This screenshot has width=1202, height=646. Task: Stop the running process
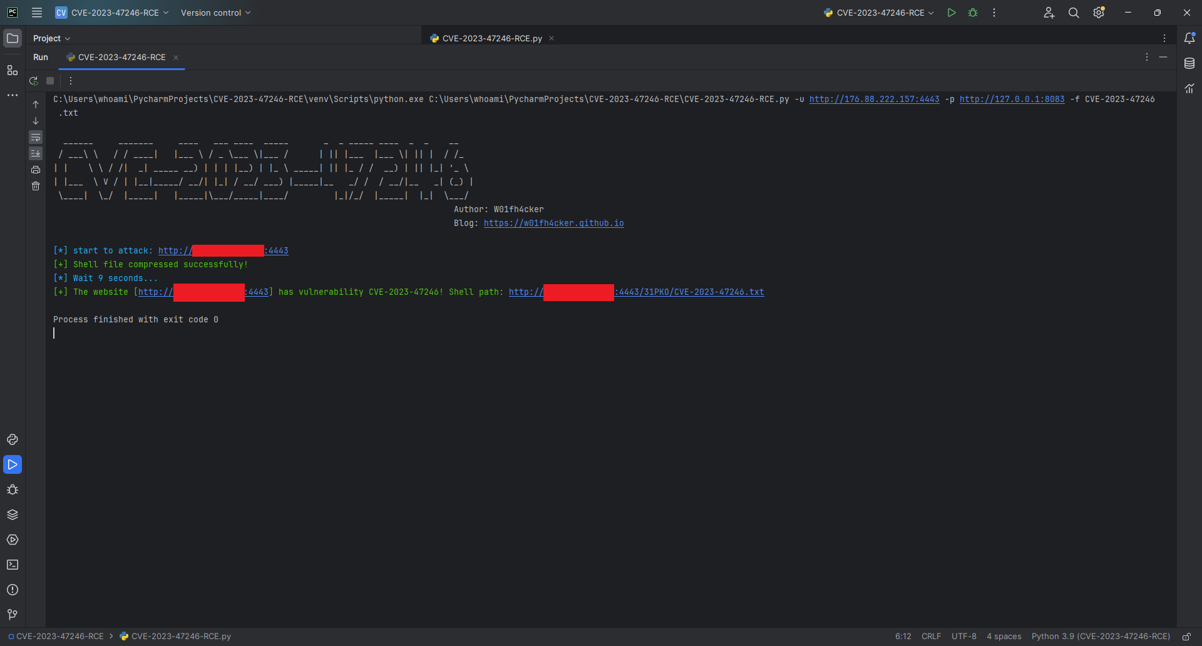pyautogui.click(x=50, y=81)
